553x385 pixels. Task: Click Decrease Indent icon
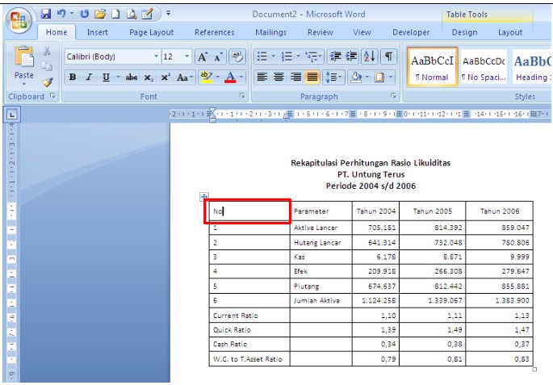[335, 56]
